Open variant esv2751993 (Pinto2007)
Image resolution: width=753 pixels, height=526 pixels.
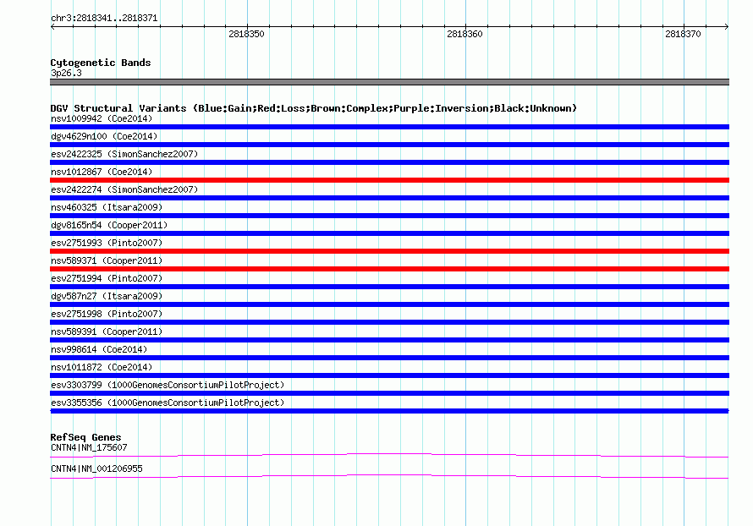pos(107,243)
